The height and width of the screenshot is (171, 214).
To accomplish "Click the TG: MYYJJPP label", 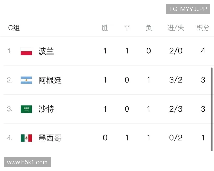I will pyautogui.click(x=188, y=9).
